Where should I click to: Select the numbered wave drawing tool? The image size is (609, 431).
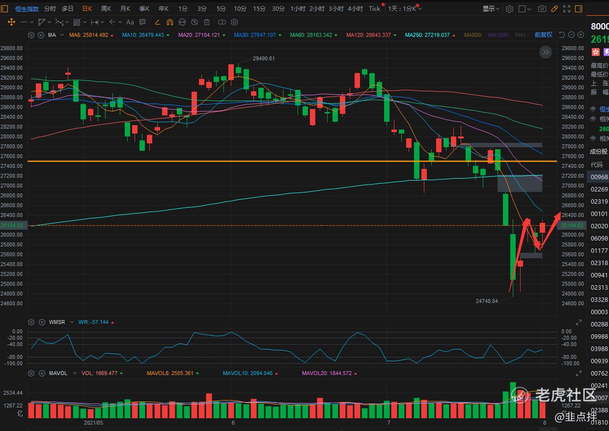coord(59,22)
